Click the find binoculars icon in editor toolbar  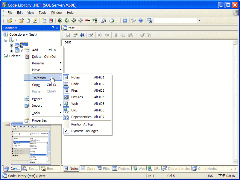click(82, 35)
